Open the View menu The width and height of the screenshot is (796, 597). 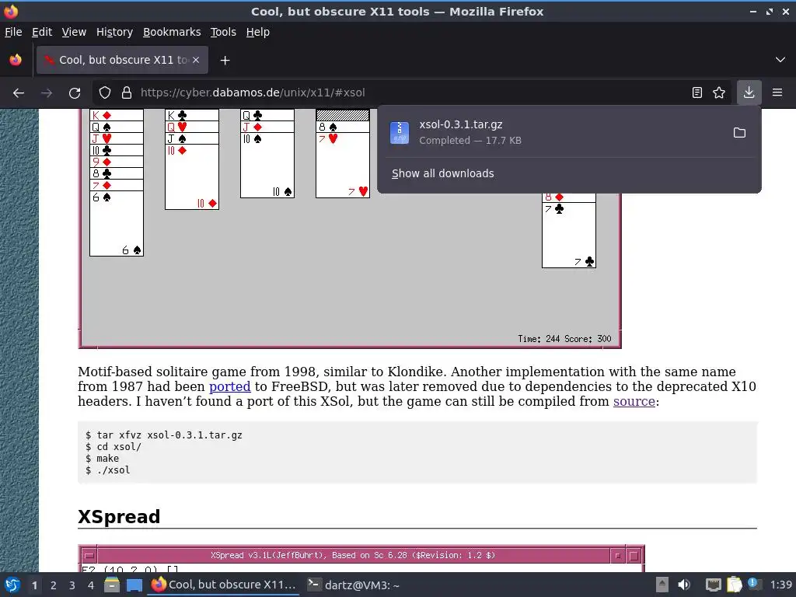(x=74, y=32)
